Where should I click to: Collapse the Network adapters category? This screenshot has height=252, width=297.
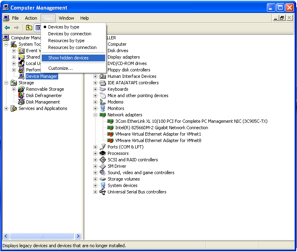coord(96,115)
